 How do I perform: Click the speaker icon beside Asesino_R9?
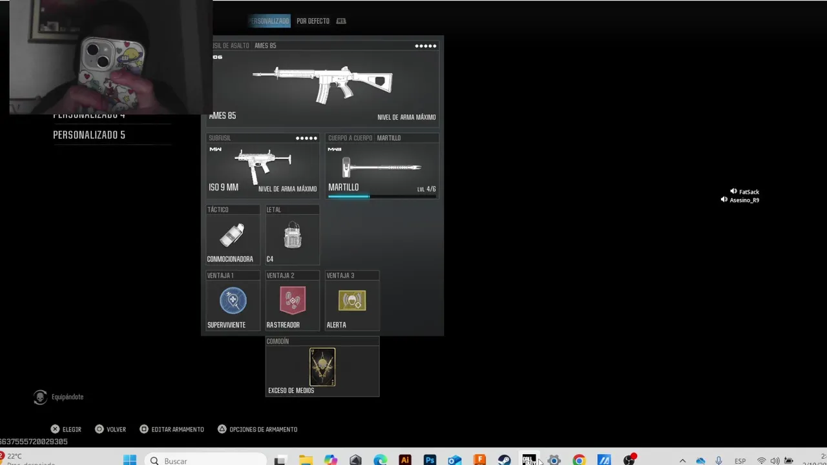coord(724,200)
